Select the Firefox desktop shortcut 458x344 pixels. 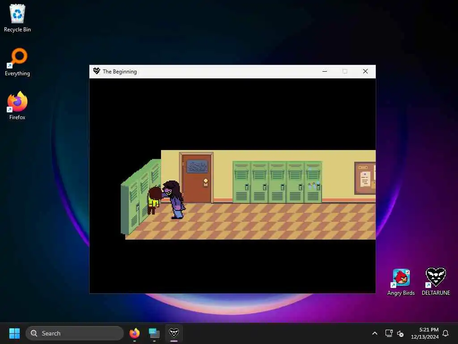click(17, 106)
